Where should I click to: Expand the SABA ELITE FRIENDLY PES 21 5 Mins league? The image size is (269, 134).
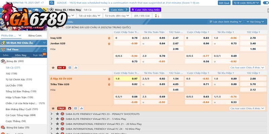click(51, 119)
